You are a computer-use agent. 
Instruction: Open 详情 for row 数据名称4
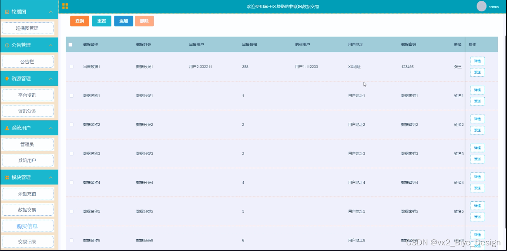click(x=477, y=177)
